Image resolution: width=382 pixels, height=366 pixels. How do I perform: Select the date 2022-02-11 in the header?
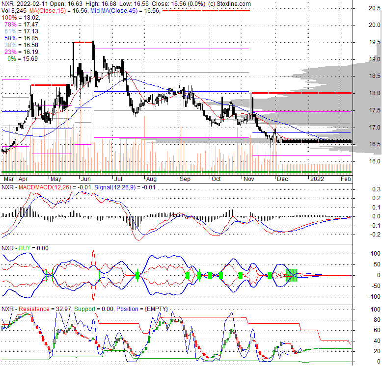click(33, 4)
